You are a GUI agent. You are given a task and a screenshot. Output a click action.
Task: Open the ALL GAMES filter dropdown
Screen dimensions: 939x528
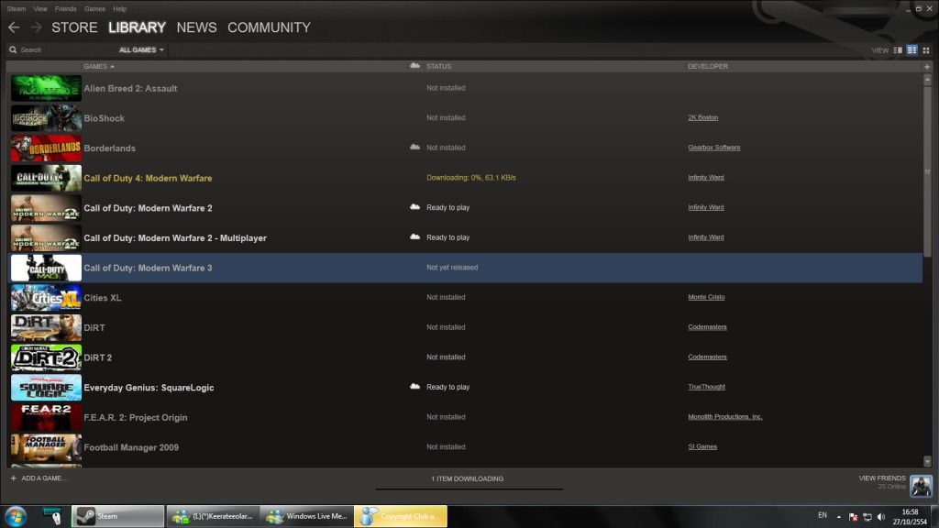click(x=141, y=49)
